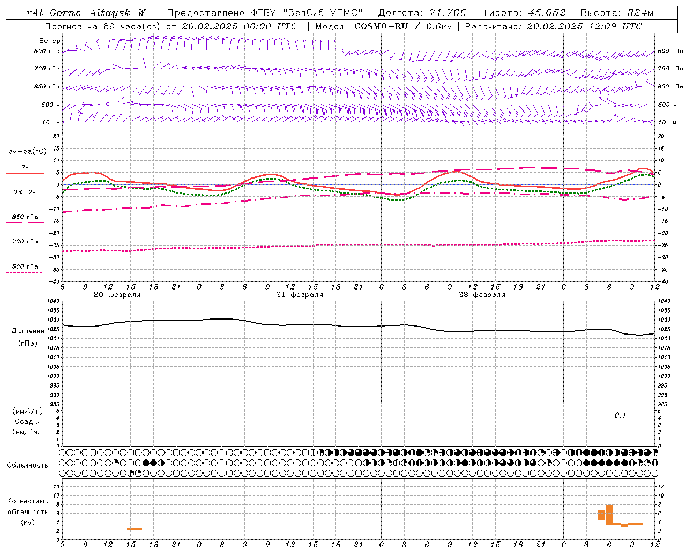Click the station title rAl_Gorno-Altaysk_W
The width and height of the screenshot is (686, 549).
86,13
